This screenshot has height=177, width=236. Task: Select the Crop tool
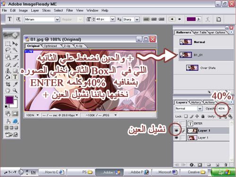[x=8, y=84]
